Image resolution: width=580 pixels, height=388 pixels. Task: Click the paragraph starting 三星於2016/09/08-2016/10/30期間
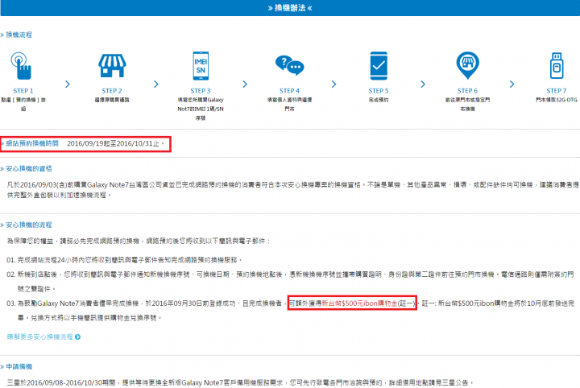point(240,382)
